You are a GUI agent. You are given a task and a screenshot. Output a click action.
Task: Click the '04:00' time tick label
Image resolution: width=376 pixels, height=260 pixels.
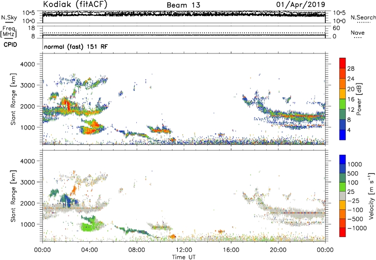tap(89, 250)
